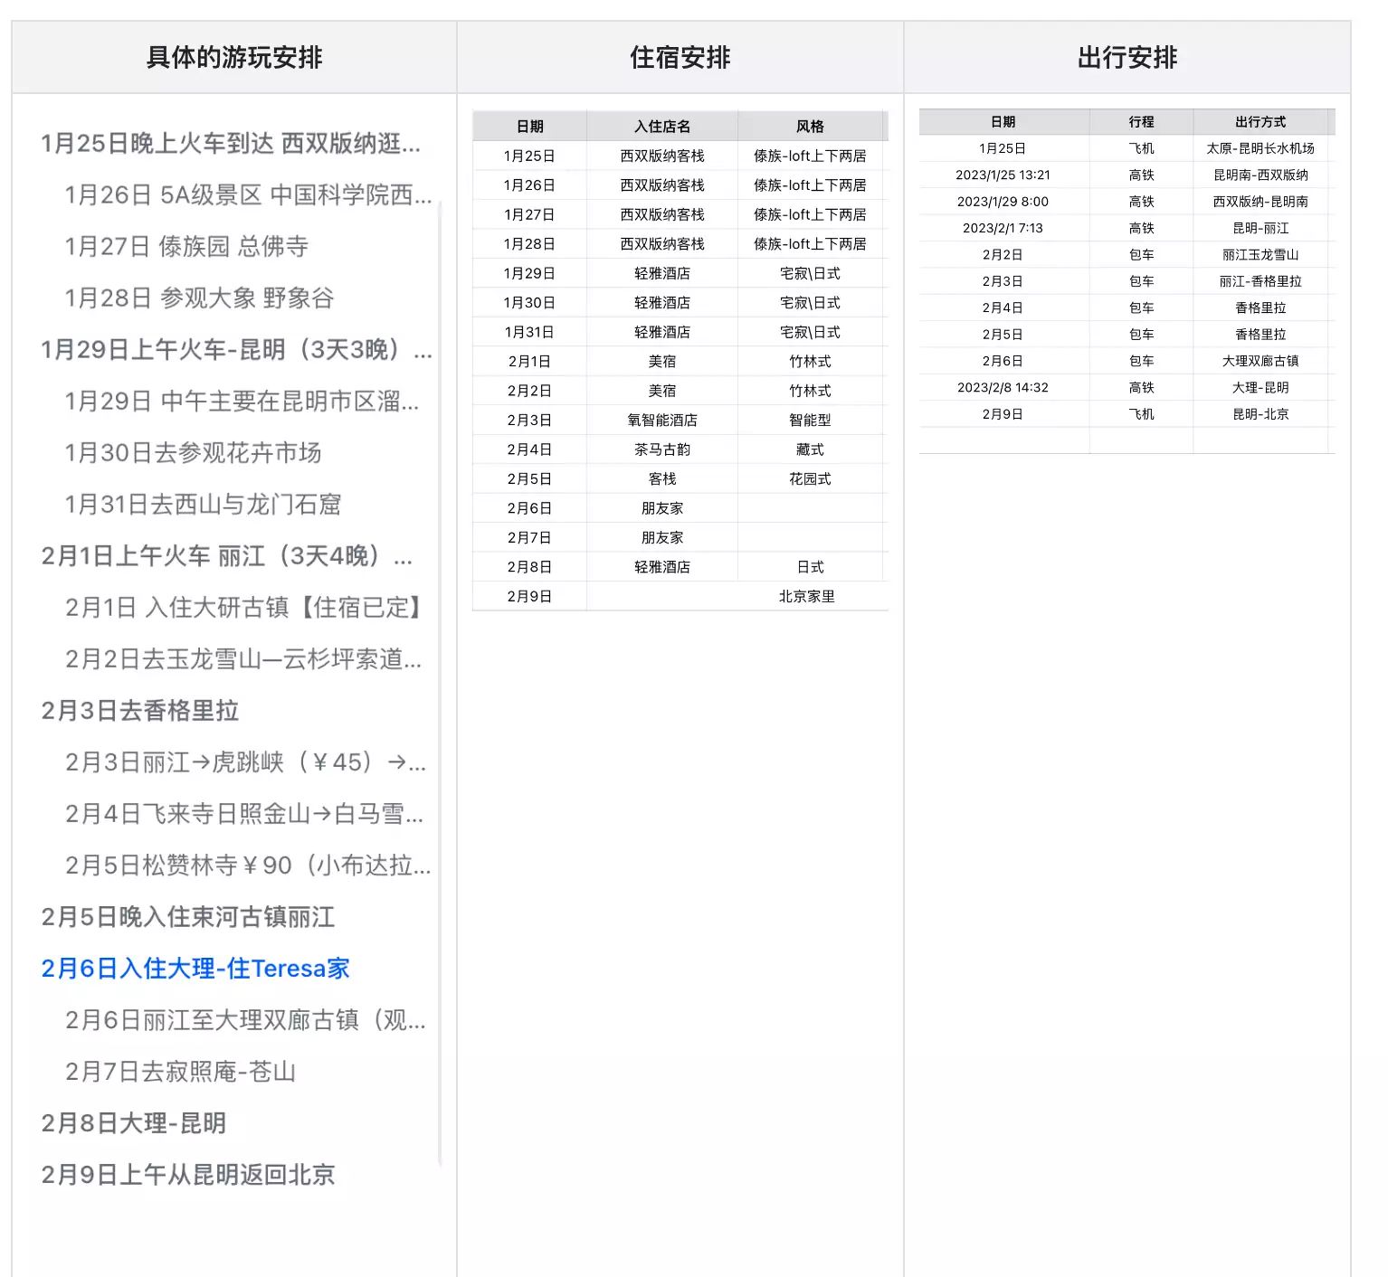Select 入住店名 header in lodging table
The height and width of the screenshot is (1277, 1388).
662,127
